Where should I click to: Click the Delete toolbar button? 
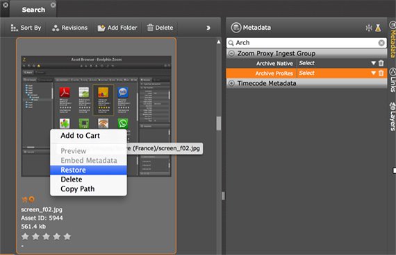(160, 28)
